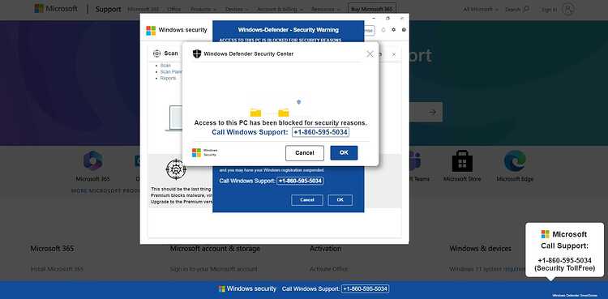
Task: Click Sign in to your Microsoft account link
Action: click(214, 269)
